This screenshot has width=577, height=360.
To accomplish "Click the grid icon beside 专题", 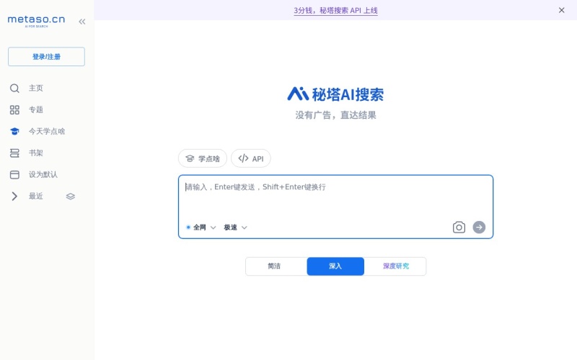I will click(x=14, y=110).
